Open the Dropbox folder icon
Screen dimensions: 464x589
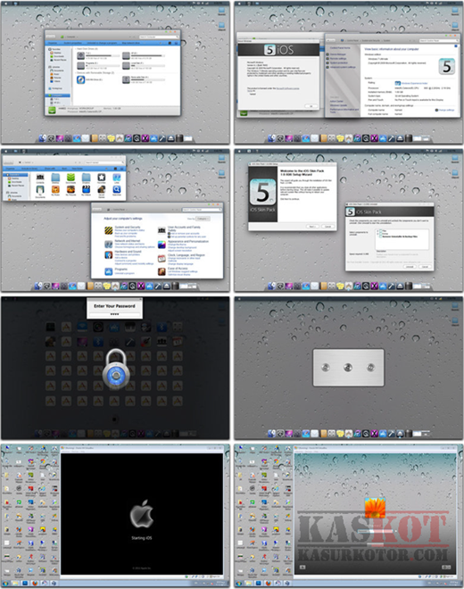(86, 178)
